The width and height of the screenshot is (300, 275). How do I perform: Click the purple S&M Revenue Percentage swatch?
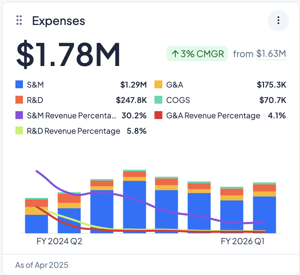point(19,116)
